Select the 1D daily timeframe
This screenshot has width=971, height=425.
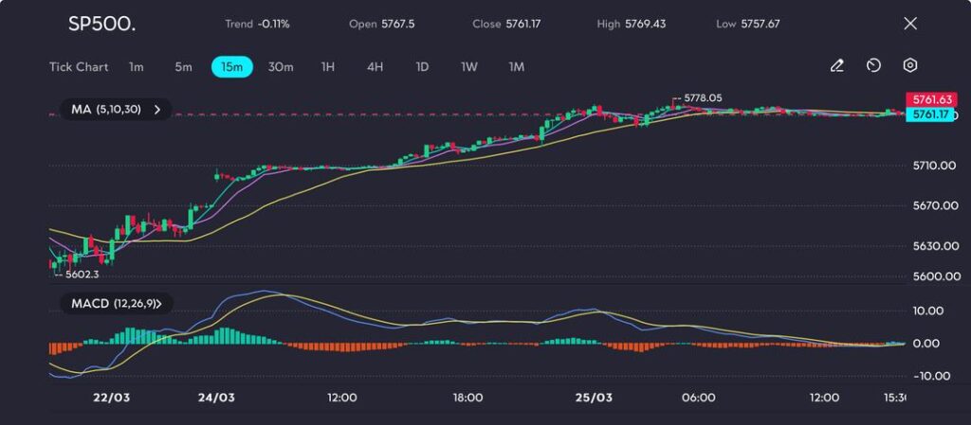click(423, 67)
